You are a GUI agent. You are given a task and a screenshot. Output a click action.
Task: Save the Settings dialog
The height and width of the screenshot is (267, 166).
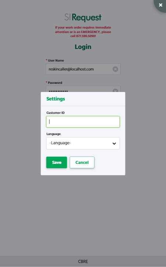(56, 162)
